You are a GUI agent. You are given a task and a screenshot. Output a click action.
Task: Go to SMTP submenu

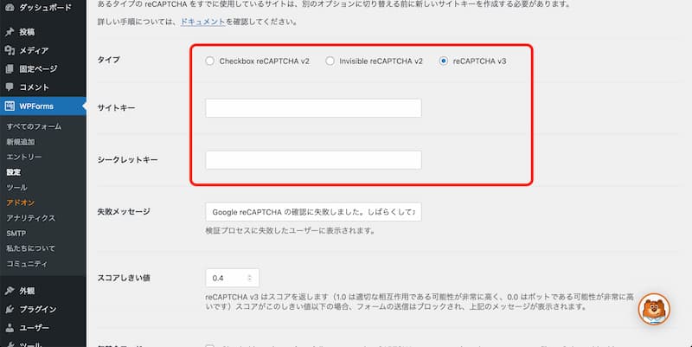[16, 233]
